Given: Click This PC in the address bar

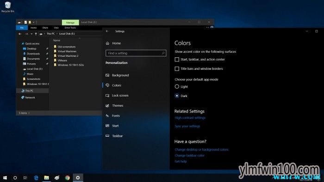Looking at the screenshot, I should (50, 34).
